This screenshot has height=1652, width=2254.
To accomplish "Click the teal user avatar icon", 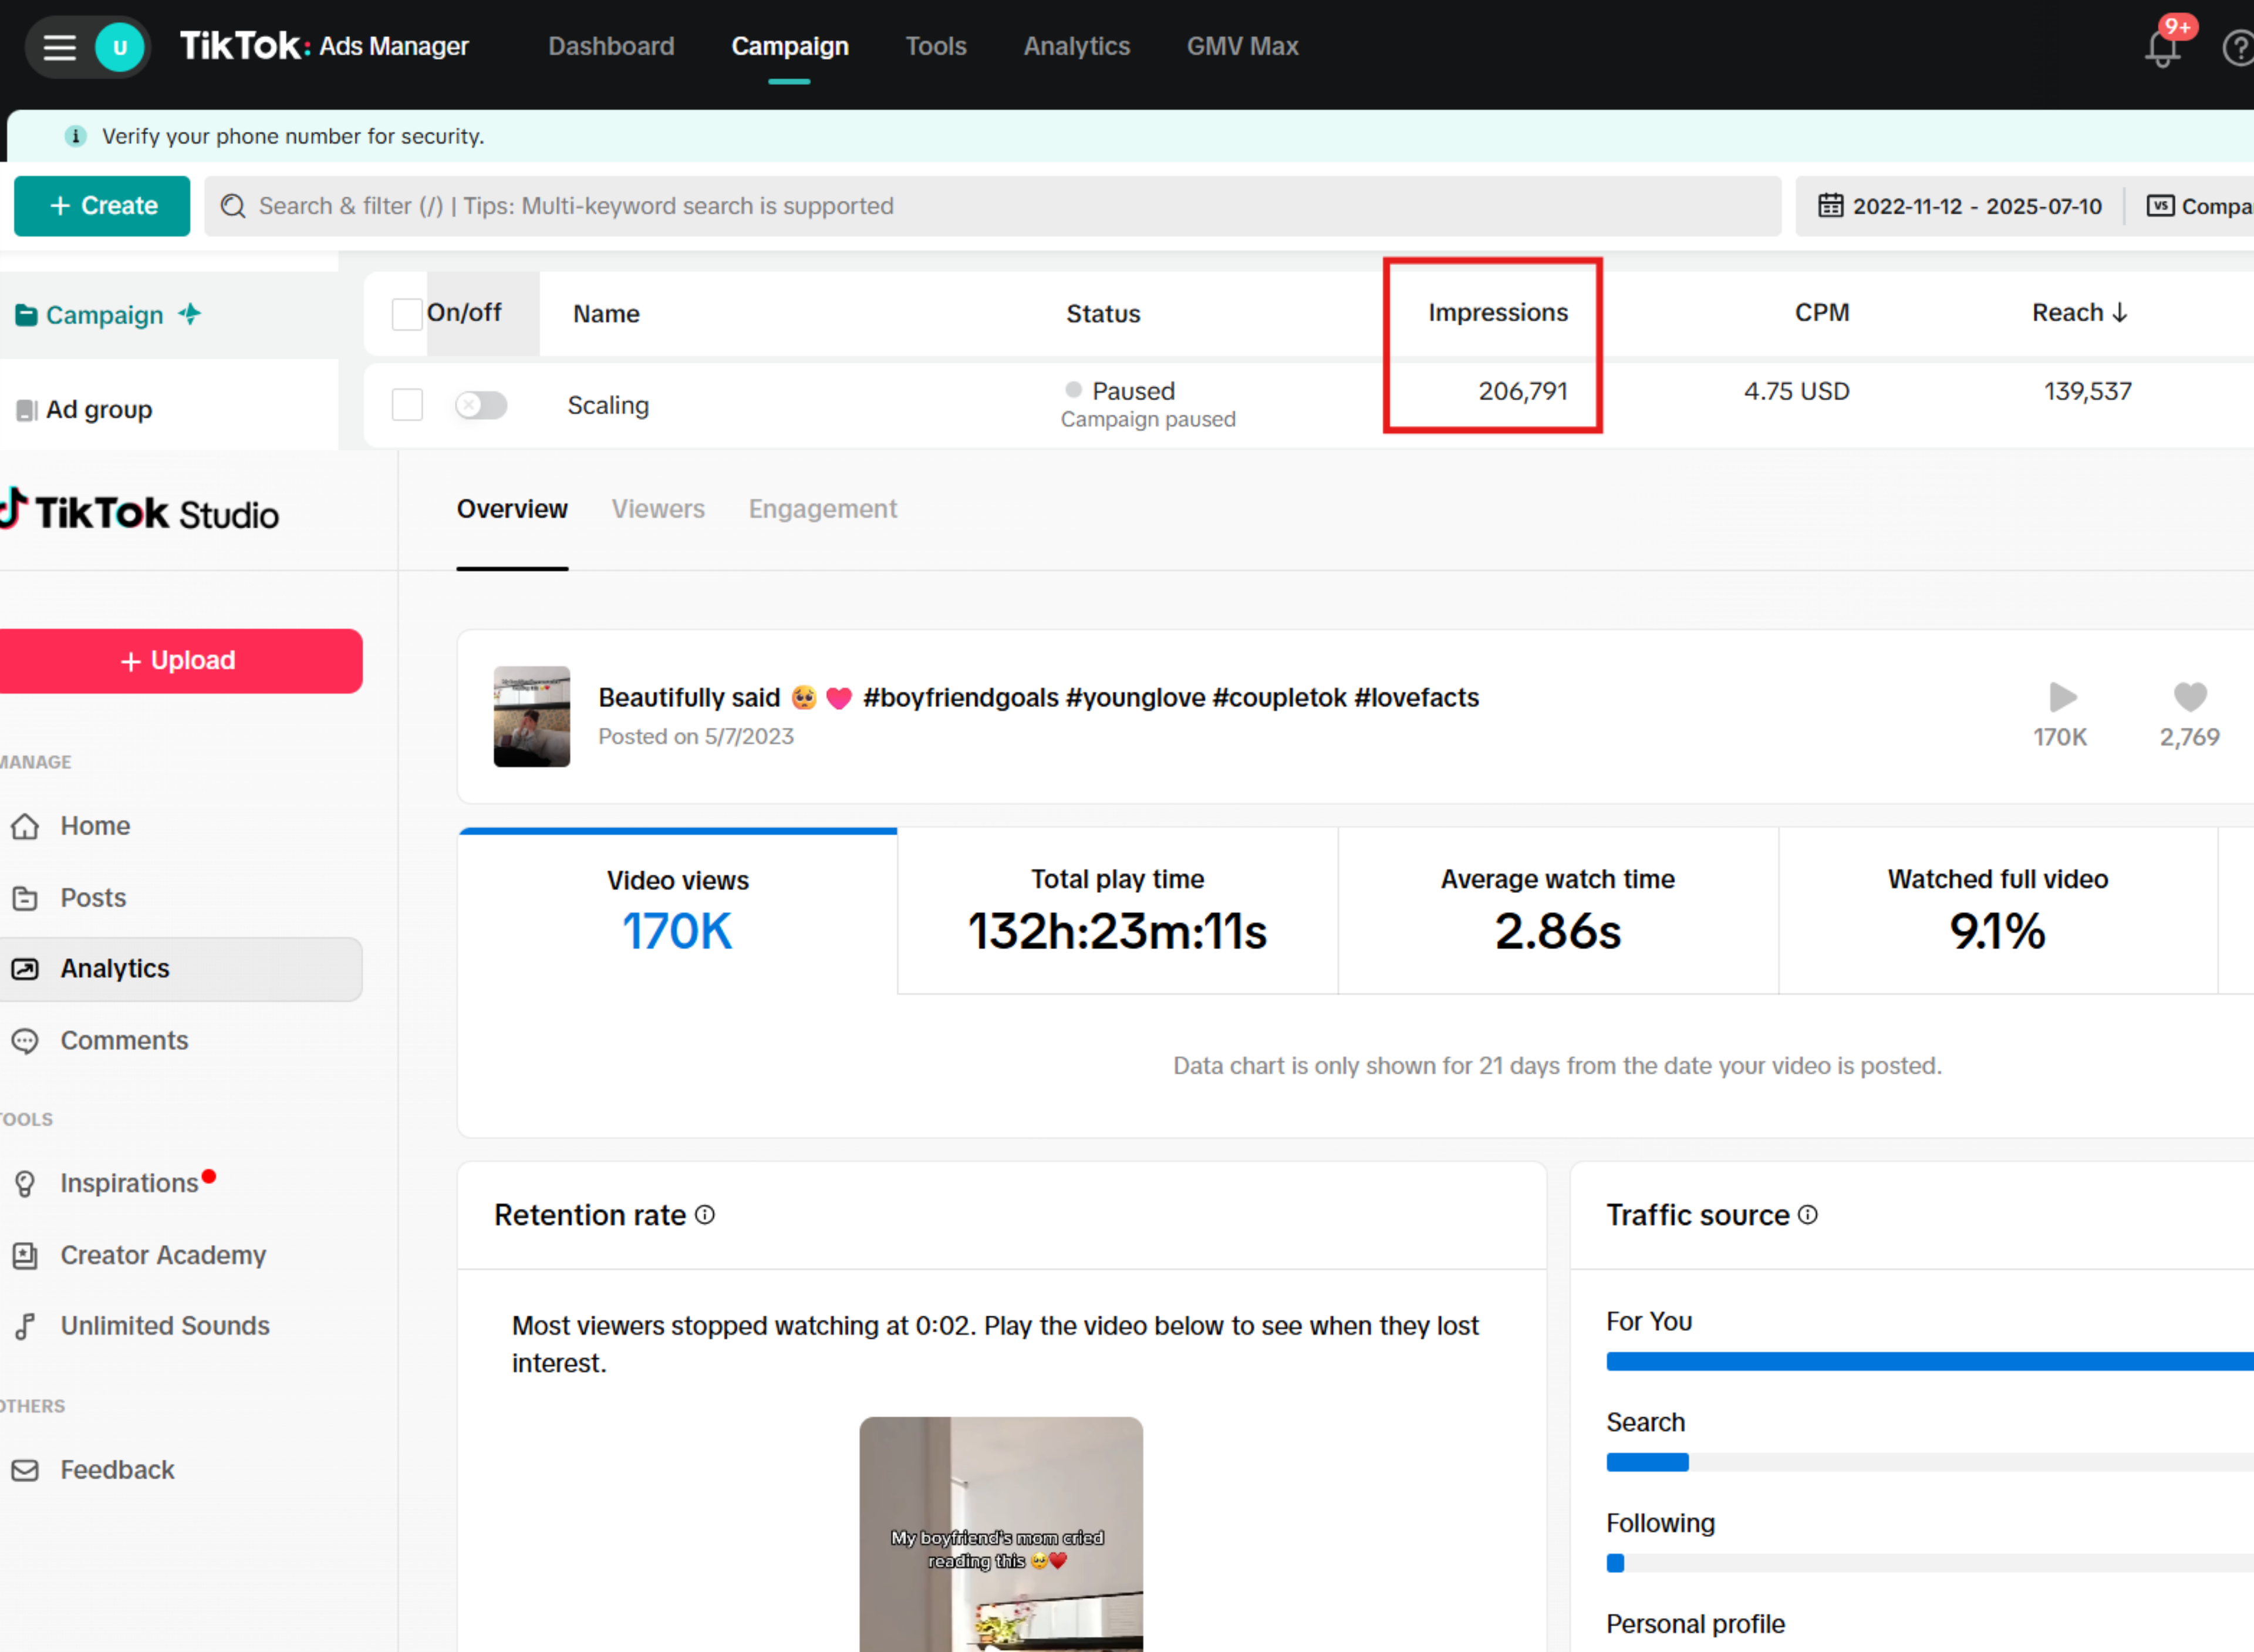I will click(x=120, y=47).
